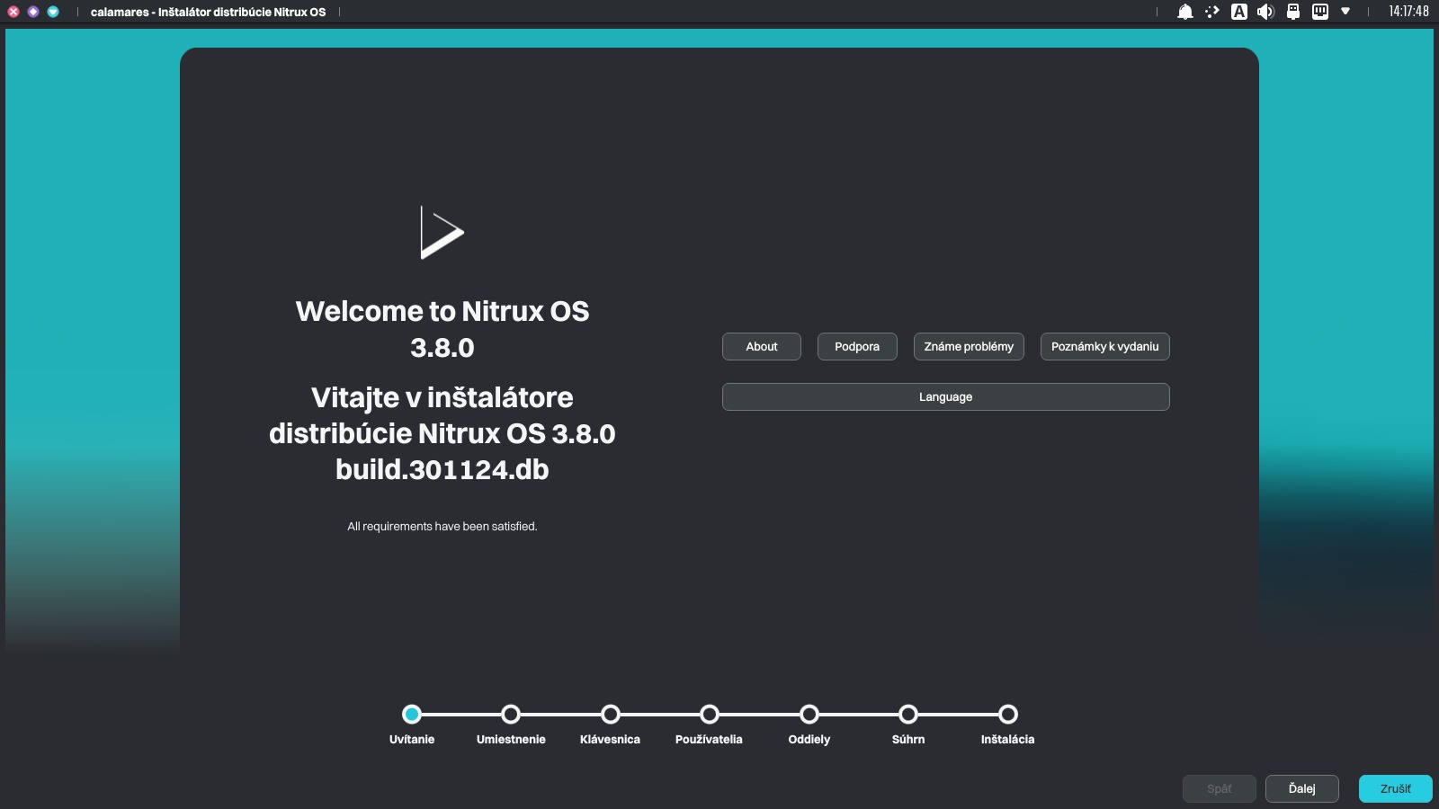1439x809 pixels.
Task: Select the Klávesnica step marker
Action: pos(611,715)
